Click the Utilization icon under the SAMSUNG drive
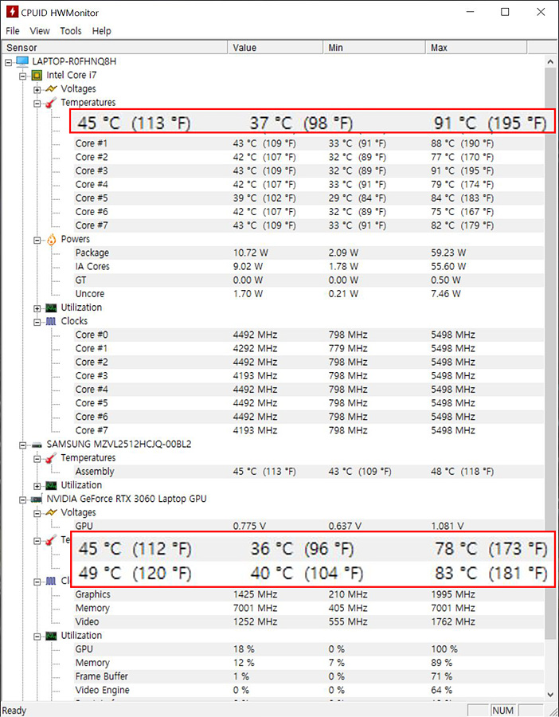 (x=51, y=485)
